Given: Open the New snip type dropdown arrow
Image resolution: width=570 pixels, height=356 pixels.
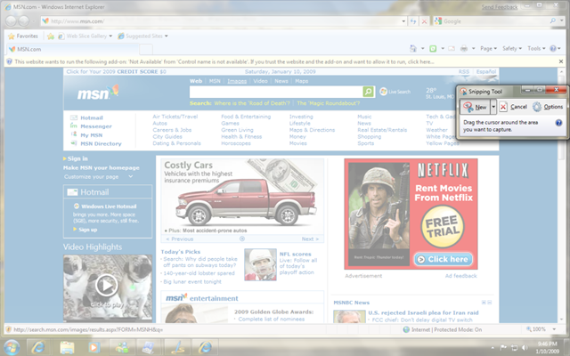Looking at the screenshot, I should point(494,106).
